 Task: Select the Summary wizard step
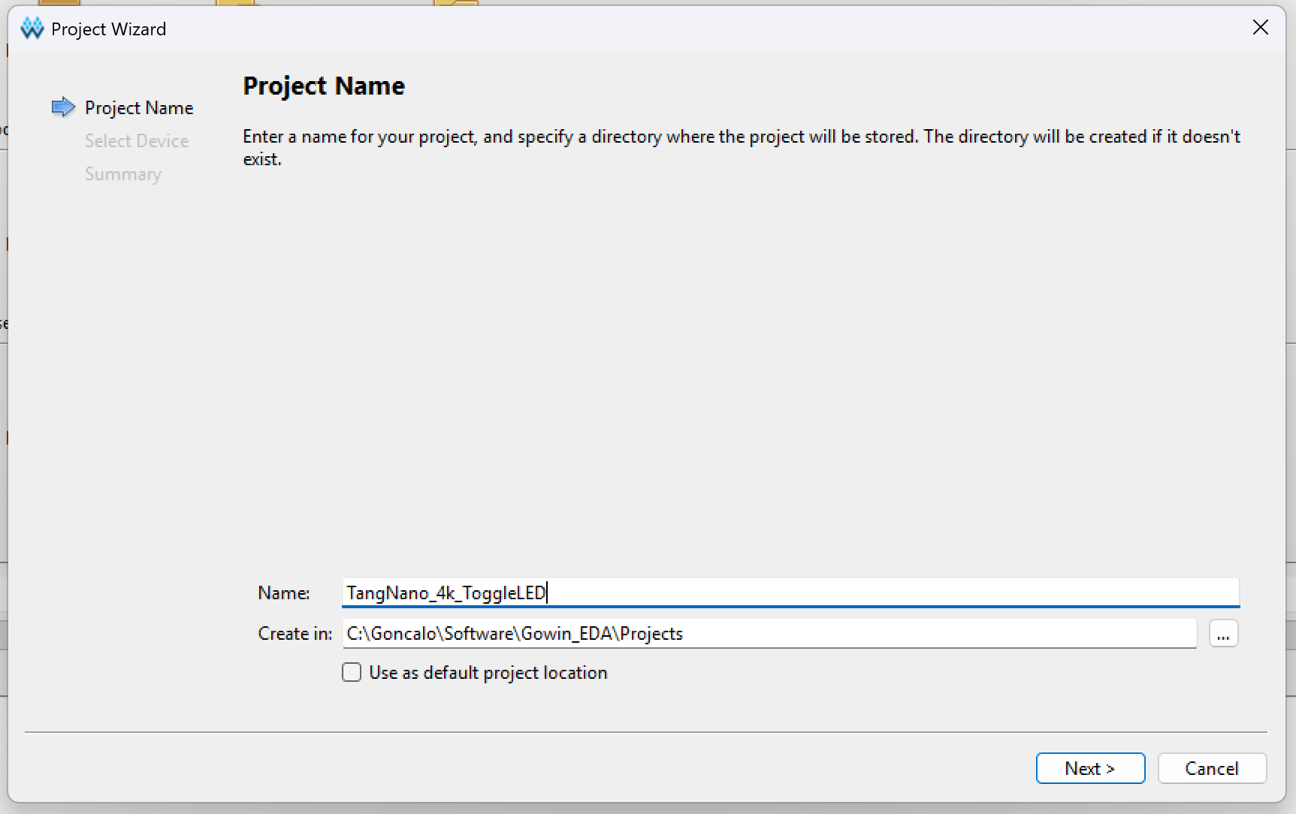pyautogui.click(x=123, y=174)
